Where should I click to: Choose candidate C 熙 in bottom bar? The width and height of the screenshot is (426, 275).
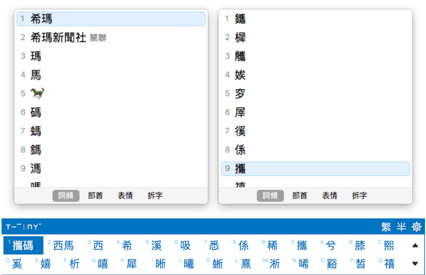click(x=386, y=245)
